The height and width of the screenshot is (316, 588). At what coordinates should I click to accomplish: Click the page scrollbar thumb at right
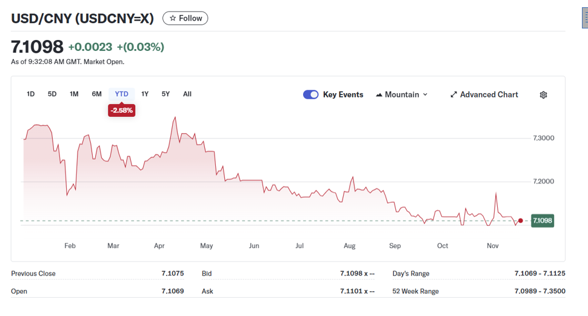point(584,19)
